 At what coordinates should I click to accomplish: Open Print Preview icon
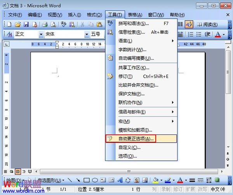coord(53,24)
